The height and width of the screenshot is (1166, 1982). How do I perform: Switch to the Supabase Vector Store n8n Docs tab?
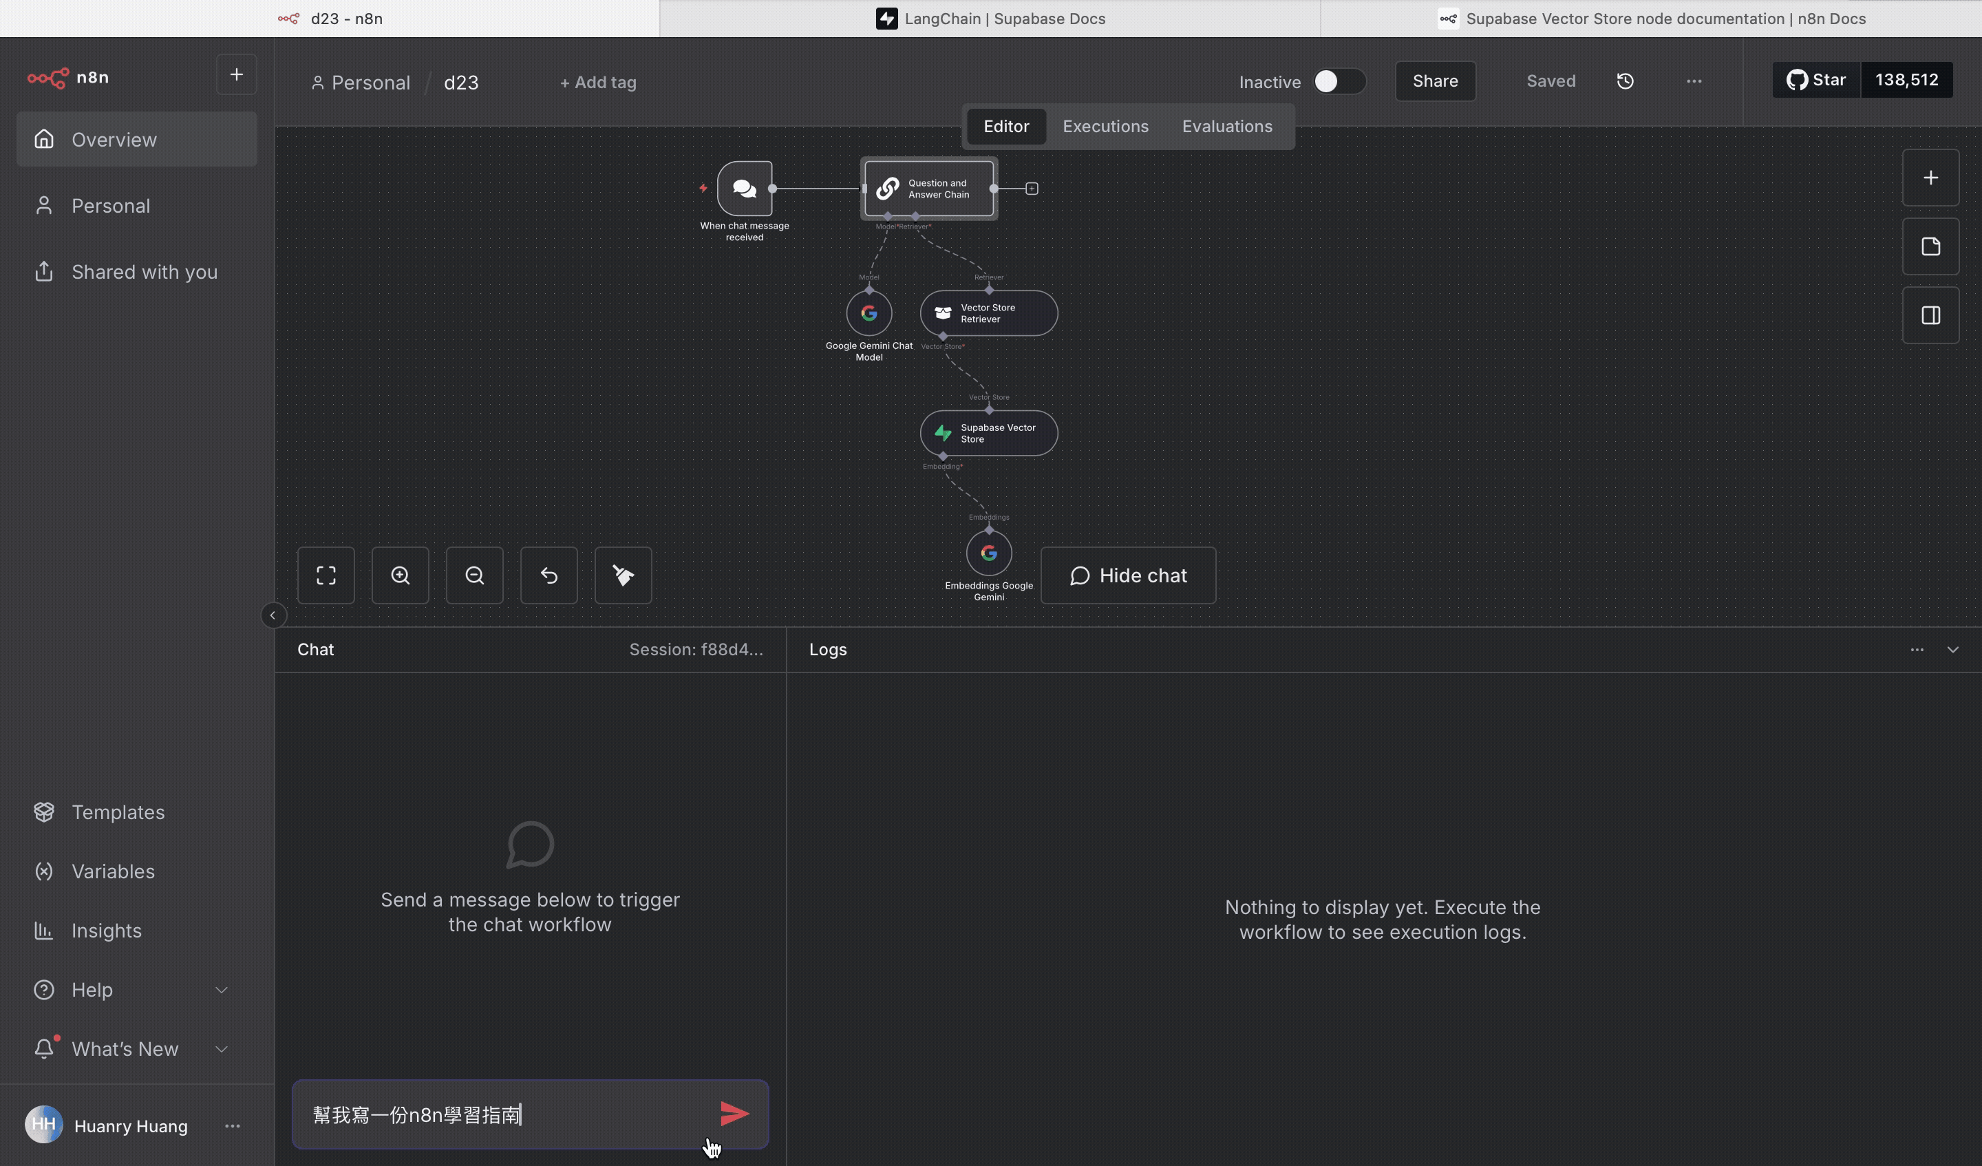pos(1651,18)
